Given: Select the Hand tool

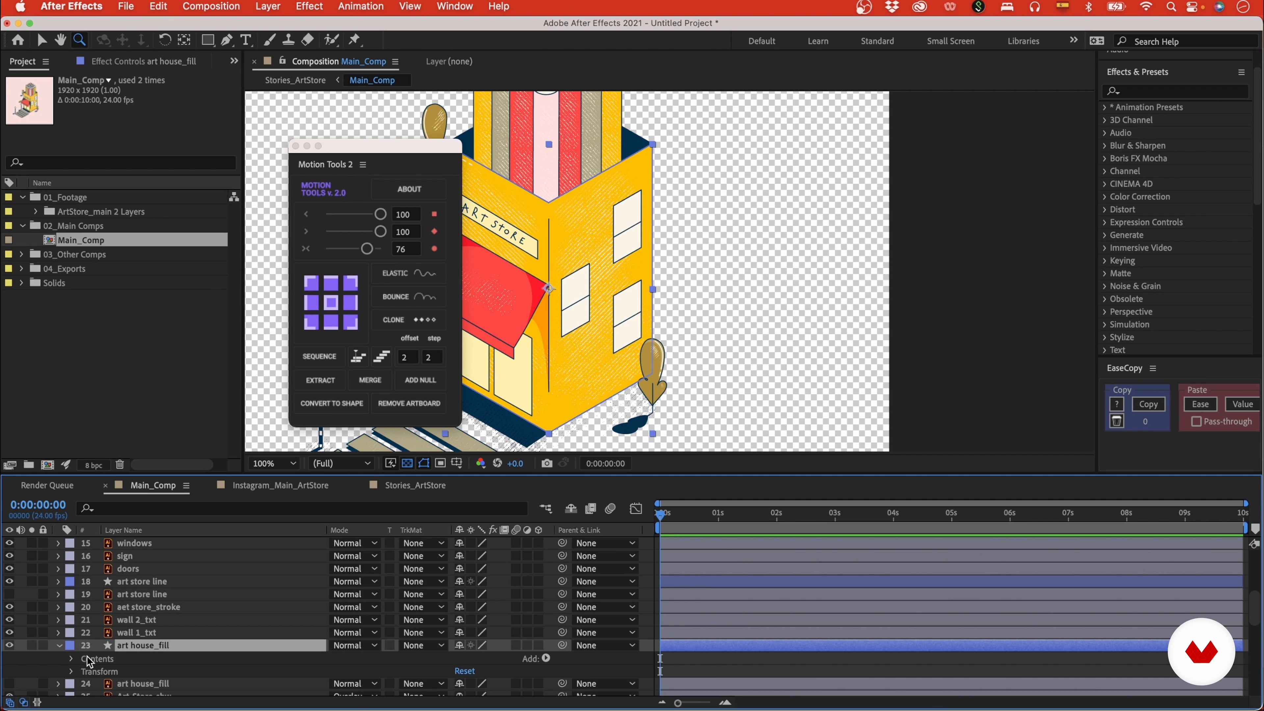Looking at the screenshot, I should tap(60, 40).
